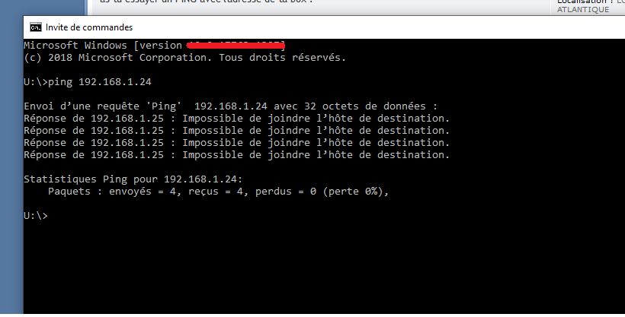
Task: Click the 'Envoi d'une requête Ping' line
Action: [x=231, y=106]
